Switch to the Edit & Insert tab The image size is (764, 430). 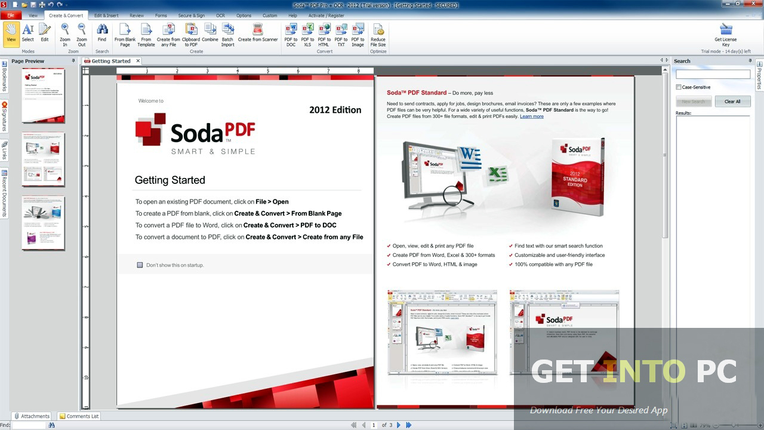click(106, 15)
